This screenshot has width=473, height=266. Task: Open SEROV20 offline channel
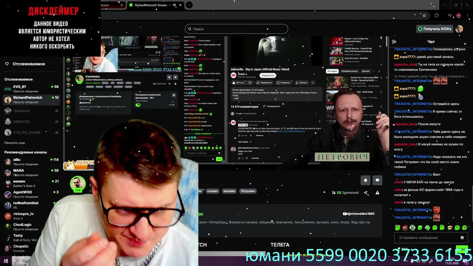tap(31, 122)
